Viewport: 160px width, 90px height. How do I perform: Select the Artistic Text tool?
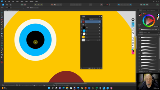coord(2,48)
